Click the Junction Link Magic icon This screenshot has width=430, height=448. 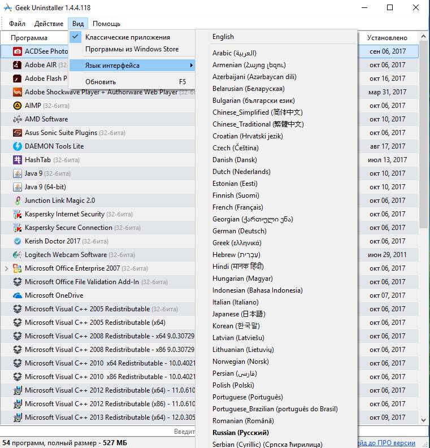(18, 201)
